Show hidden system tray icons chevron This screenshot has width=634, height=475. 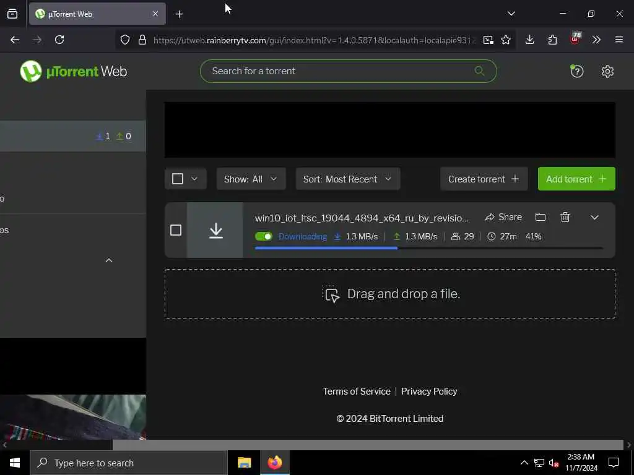click(524, 463)
